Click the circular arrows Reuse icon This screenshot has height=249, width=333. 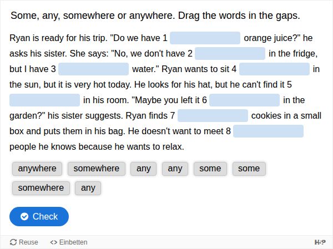(x=13, y=242)
